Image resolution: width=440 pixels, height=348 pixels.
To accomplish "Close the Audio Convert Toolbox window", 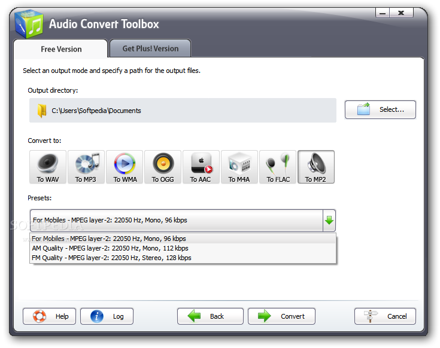I will [x=401, y=13].
